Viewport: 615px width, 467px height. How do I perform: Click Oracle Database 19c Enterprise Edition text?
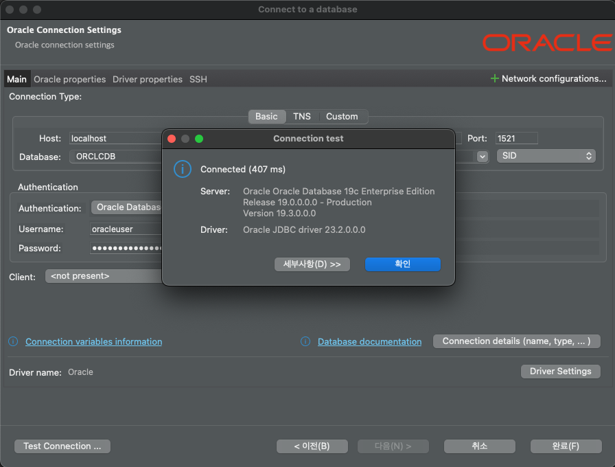click(x=353, y=191)
